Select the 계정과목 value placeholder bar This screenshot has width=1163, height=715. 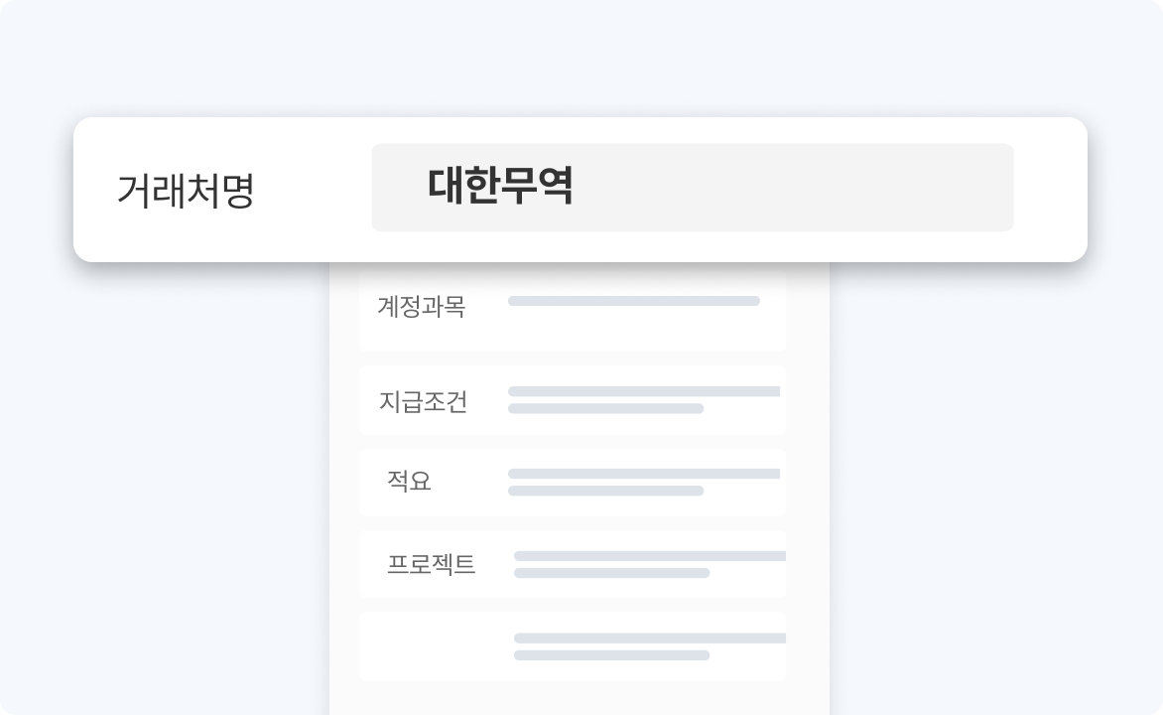pyautogui.click(x=633, y=301)
